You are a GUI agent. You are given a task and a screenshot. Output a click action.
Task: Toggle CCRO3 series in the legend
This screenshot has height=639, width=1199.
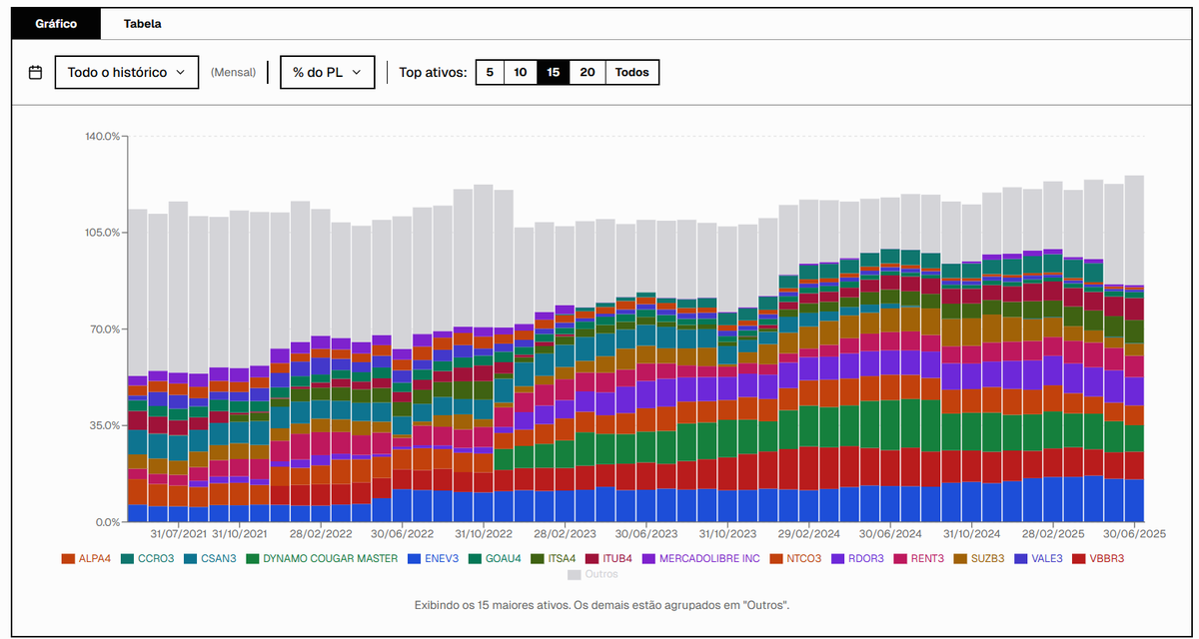pyautogui.click(x=147, y=558)
